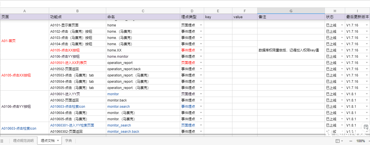Click the 100% zoom level
370x145 pixels.
coord(360,141)
